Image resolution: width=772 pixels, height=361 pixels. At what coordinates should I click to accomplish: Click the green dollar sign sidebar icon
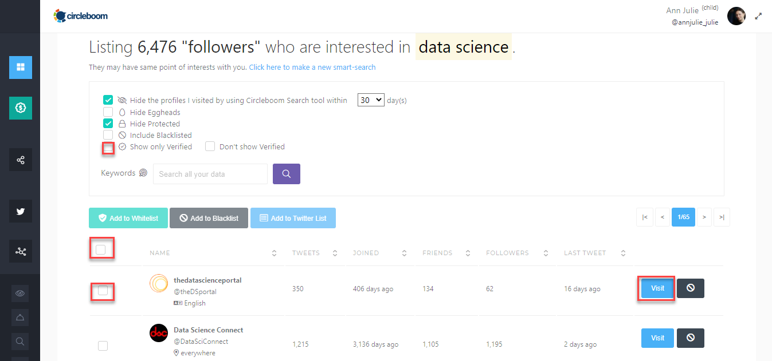click(x=21, y=108)
